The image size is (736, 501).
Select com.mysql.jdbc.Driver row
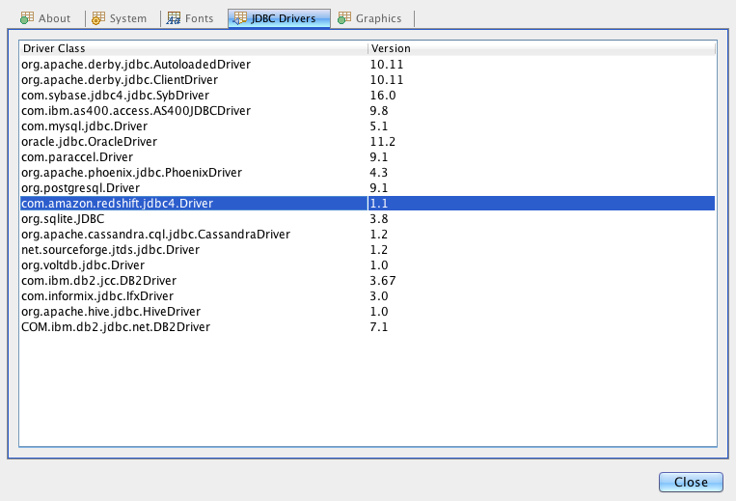[368, 126]
